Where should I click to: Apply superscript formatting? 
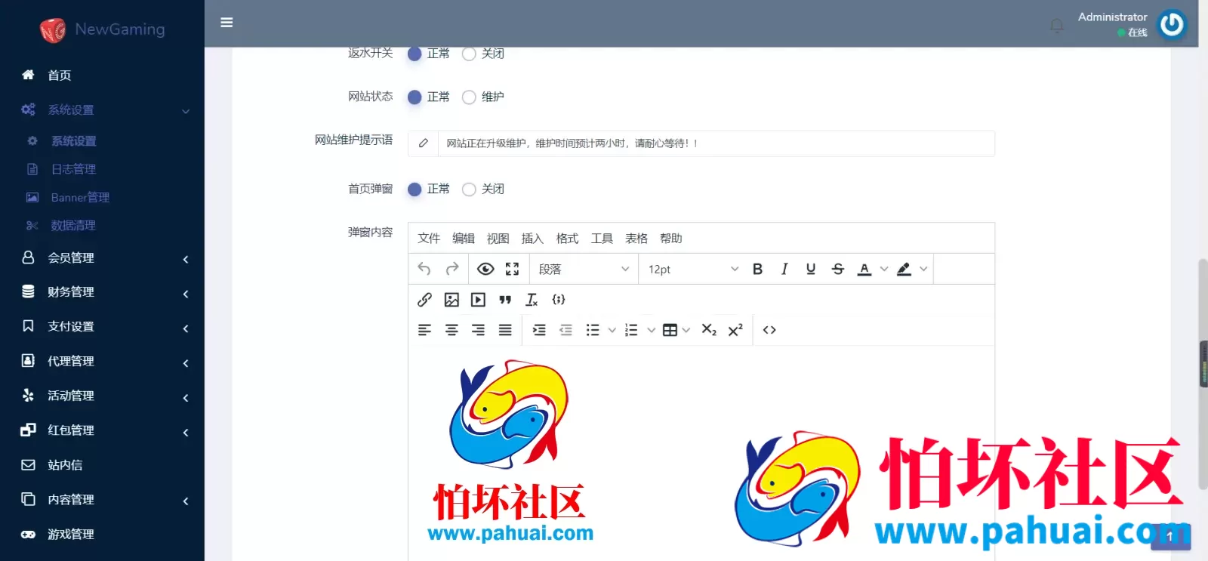[x=735, y=330]
